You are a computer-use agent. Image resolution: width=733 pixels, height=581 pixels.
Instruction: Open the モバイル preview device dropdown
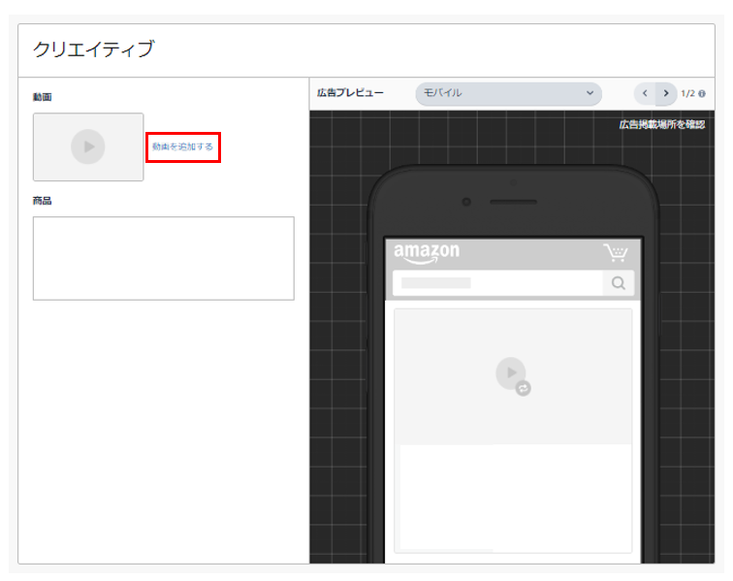(508, 93)
